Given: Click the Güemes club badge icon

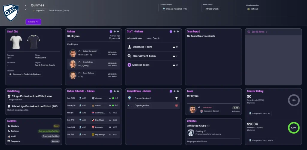Looking at the screenshot, I should coord(93,113).
